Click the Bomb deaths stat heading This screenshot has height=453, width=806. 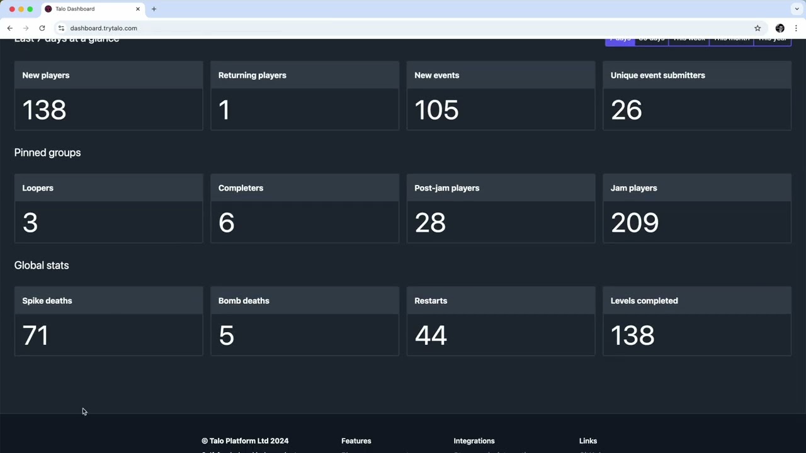tap(244, 301)
